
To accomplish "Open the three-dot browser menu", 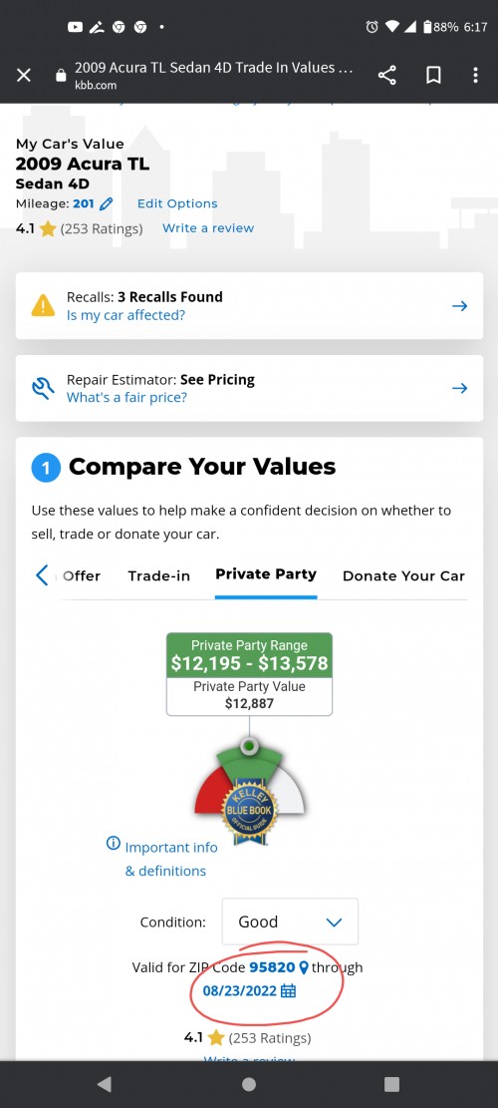I will 475,75.
